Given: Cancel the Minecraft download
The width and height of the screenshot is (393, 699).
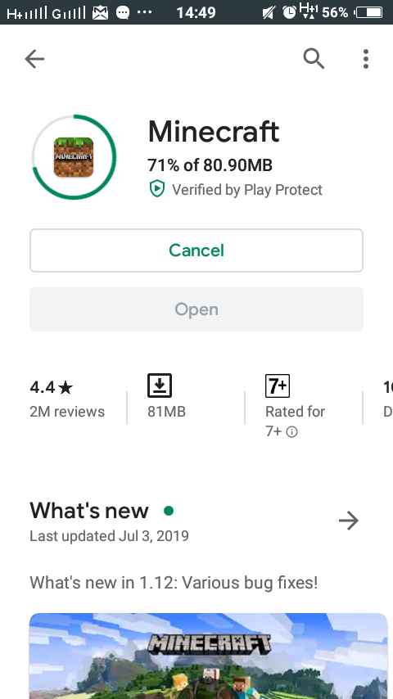Looking at the screenshot, I should [x=196, y=250].
